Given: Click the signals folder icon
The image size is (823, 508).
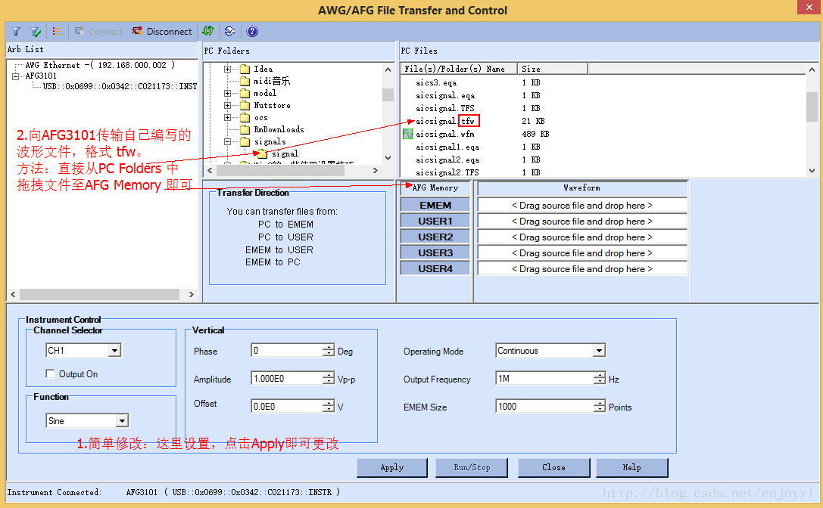Looking at the screenshot, I should [245, 141].
